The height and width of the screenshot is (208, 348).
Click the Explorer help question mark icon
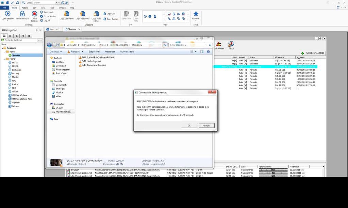(x=208, y=51)
